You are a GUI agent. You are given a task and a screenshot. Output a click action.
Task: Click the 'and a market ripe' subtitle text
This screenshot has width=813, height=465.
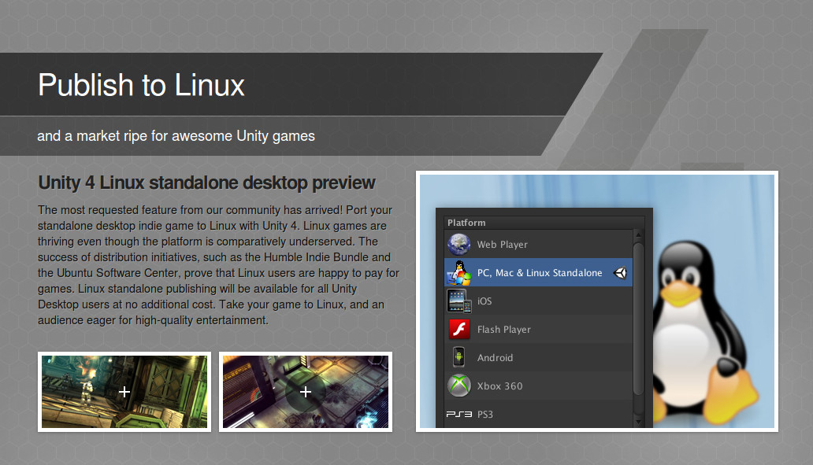176,135
